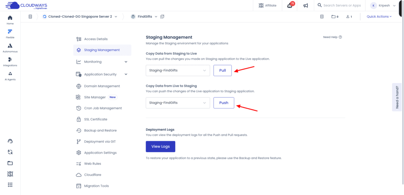Open Cron Job Management menu item
The image size is (404, 195).
pos(102,108)
